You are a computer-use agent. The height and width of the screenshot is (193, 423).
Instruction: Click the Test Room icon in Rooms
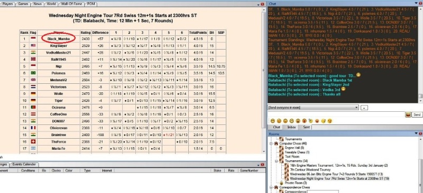(x=281, y=157)
